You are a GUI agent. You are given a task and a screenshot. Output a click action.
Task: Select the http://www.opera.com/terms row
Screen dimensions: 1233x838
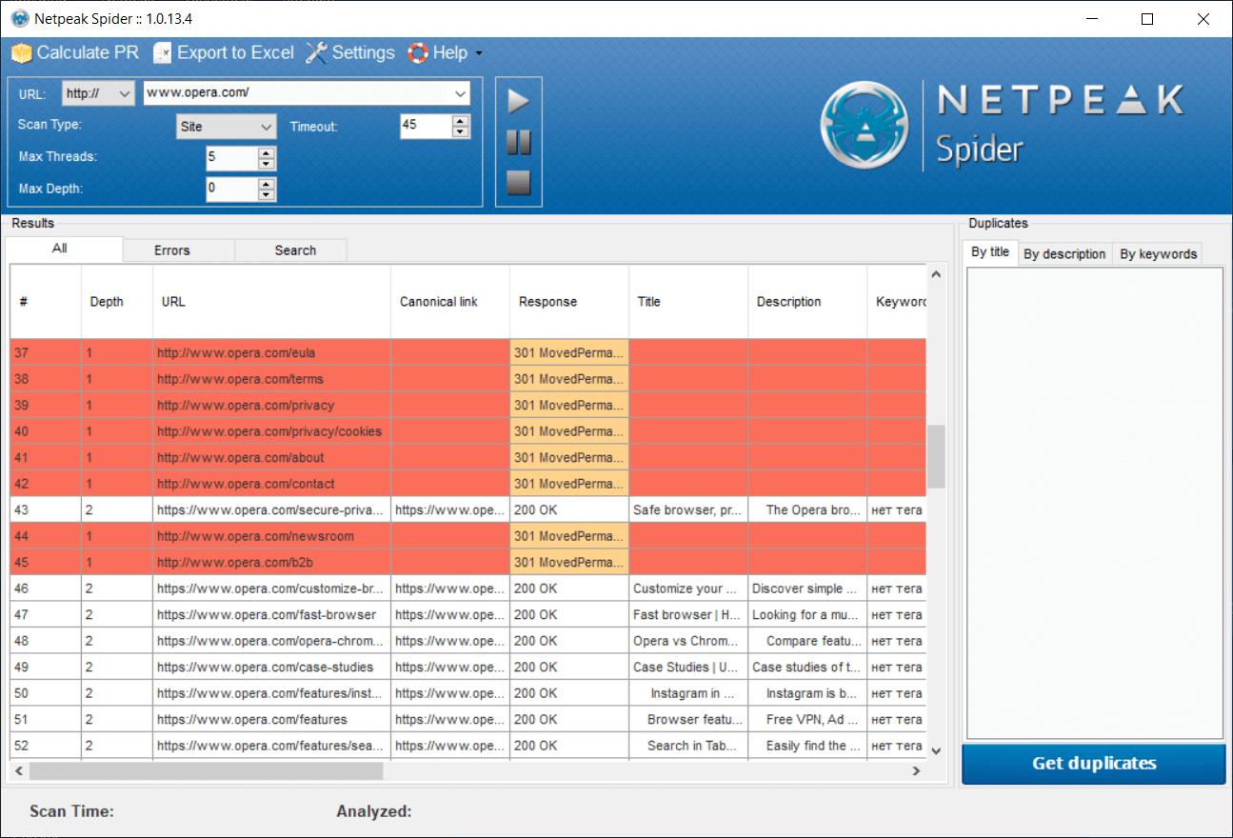click(x=467, y=379)
